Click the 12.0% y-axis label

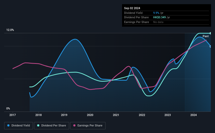(10, 30)
